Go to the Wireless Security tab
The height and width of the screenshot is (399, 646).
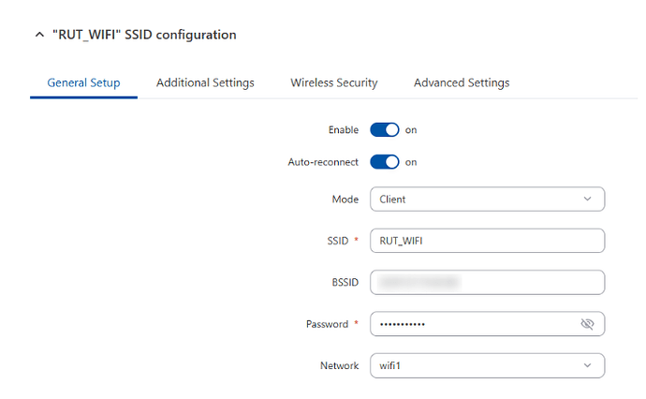(334, 82)
